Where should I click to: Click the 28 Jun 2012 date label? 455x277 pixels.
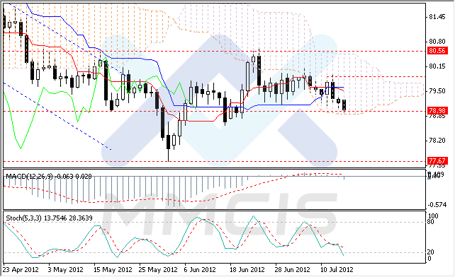293,270
